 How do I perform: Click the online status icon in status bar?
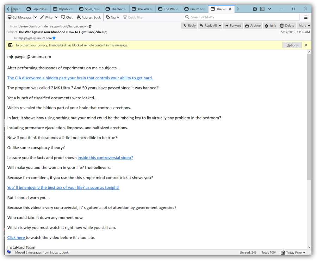point(9,252)
